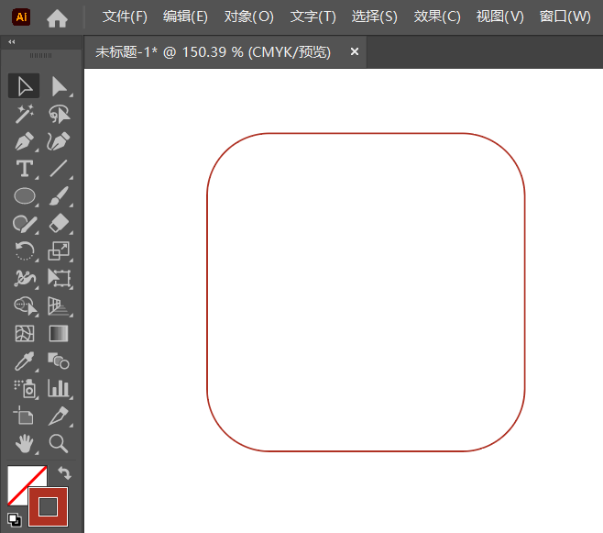Select the Direct Selection tool
603x533 pixels.
click(x=59, y=86)
